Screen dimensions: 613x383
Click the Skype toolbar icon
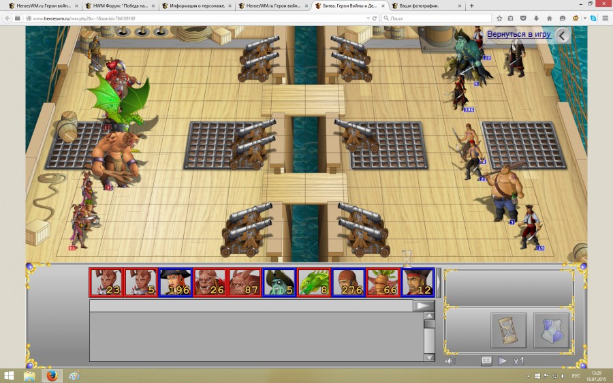click(593, 18)
